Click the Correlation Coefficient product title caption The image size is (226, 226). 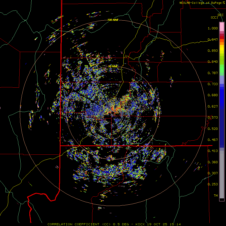coord(114,224)
